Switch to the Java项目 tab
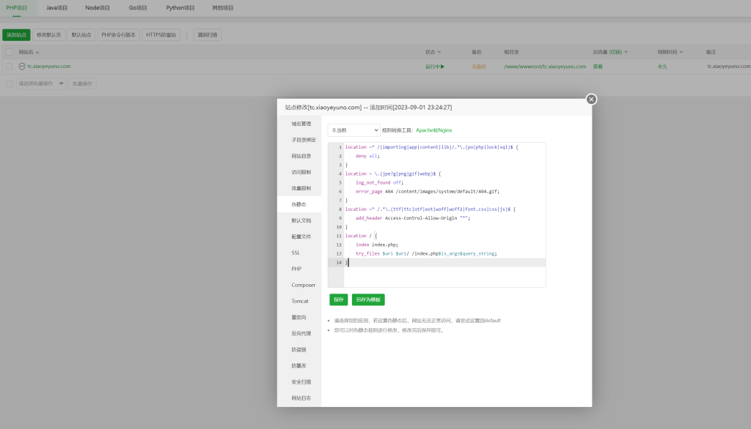This screenshot has height=429, width=751. point(56,8)
